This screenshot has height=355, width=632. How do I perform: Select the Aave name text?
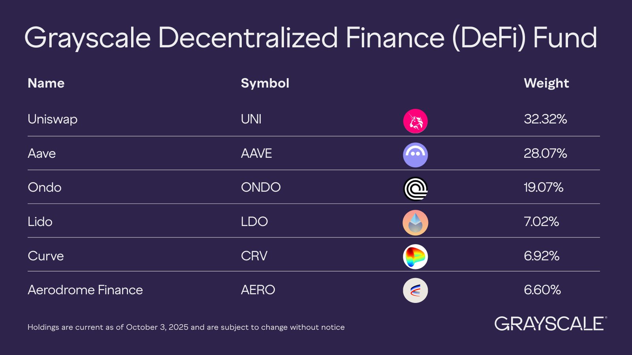[41, 153]
